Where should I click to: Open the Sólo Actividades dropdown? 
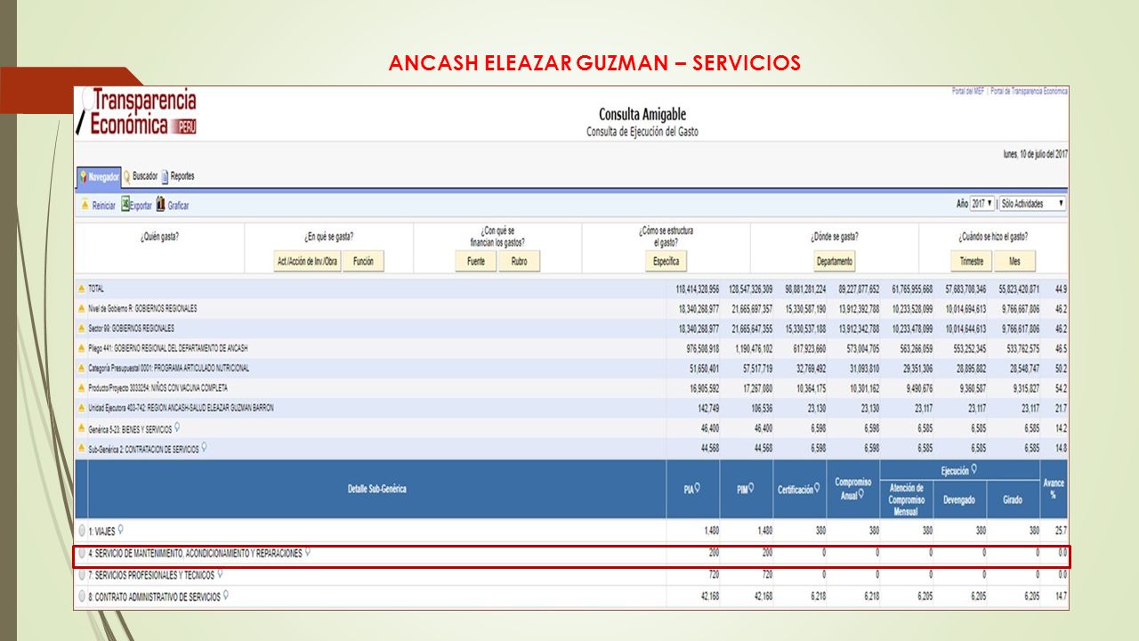[1032, 204]
